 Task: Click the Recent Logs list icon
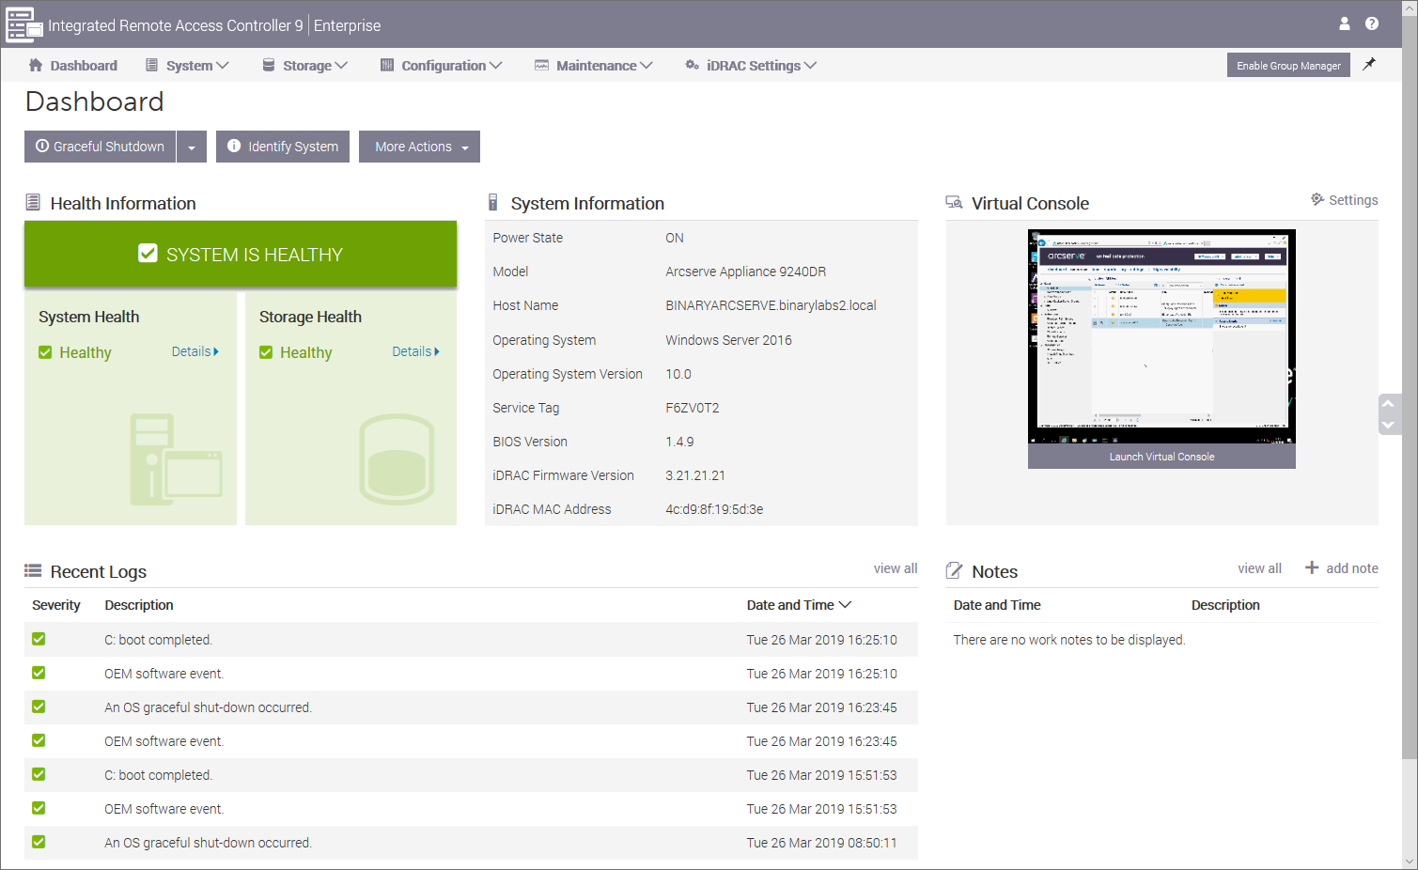[x=33, y=571]
